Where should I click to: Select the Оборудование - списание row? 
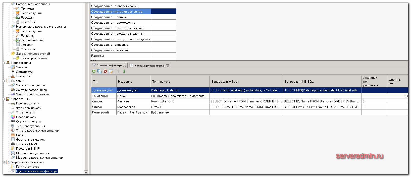[110, 45]
